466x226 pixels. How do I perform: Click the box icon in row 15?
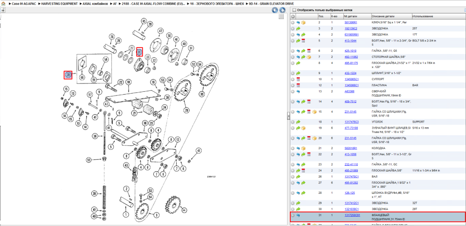(314, 112)
